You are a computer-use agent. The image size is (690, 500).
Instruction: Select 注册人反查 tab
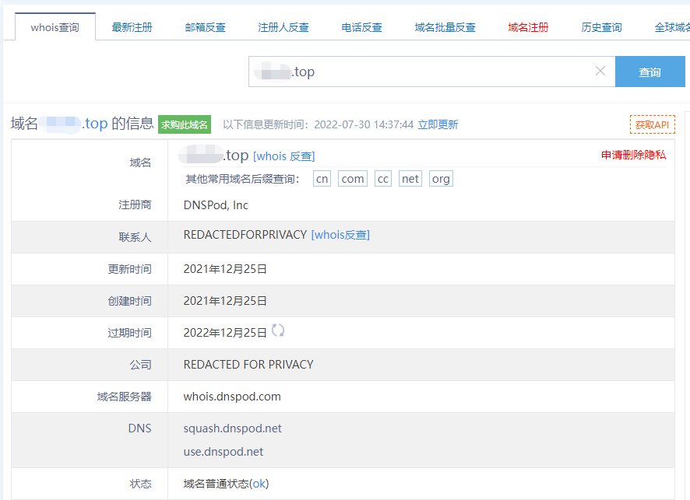[x=283, y=27]
